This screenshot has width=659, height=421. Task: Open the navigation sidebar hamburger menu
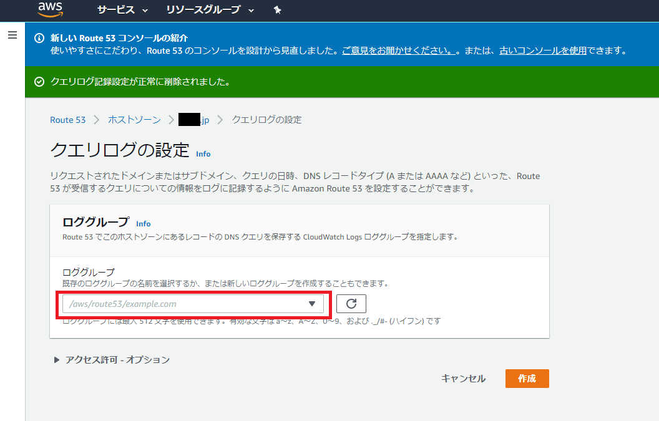pos(12,35)
